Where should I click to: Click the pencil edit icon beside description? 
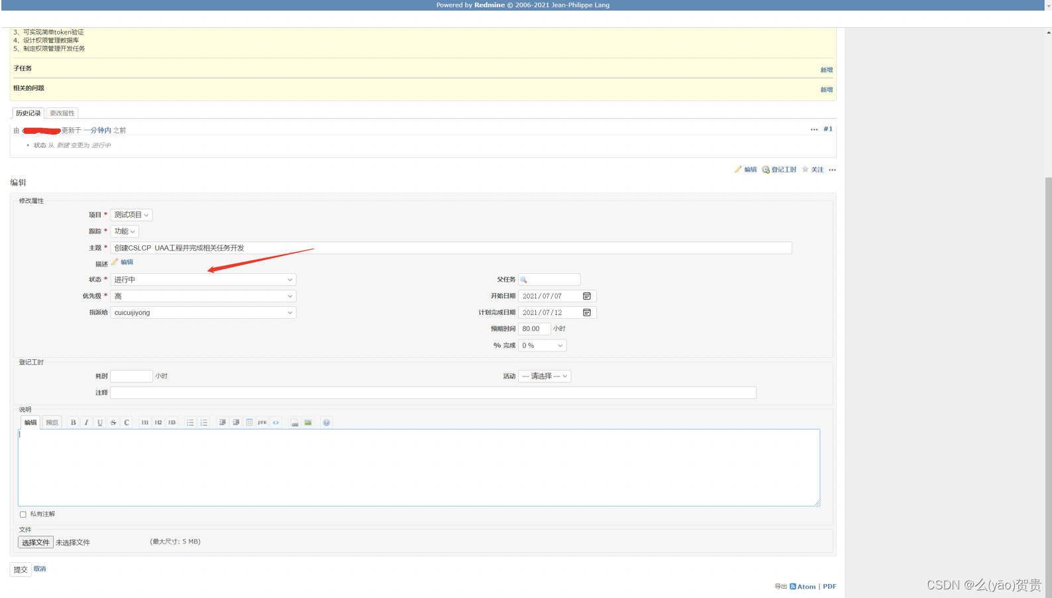coord(115,262)
